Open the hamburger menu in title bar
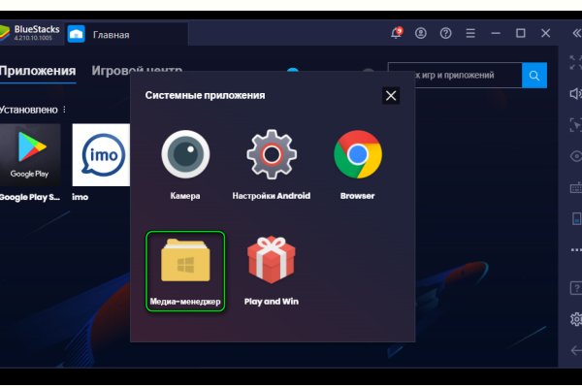The width and height of the screenshot is (582, 388). pyautogui.click(x=470, y=33)
